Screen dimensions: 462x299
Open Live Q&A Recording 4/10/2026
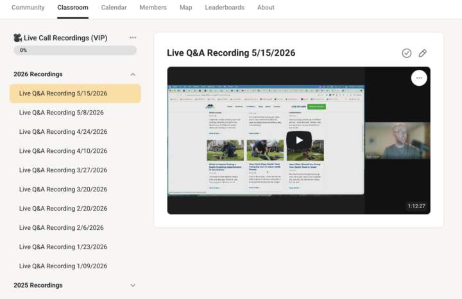pos(75,151)
